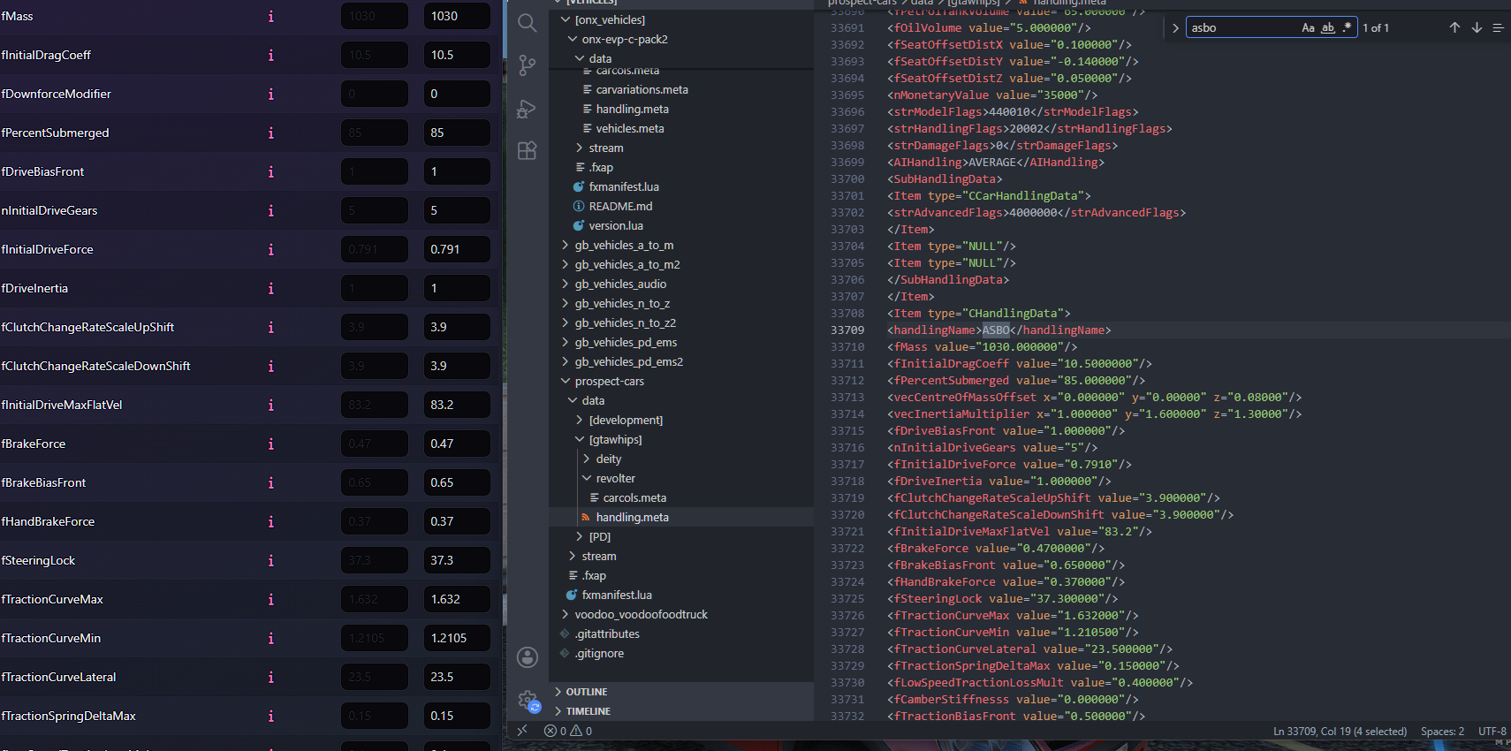Click the editable fClutchChangeRateScaleUpShift value field

457,327
